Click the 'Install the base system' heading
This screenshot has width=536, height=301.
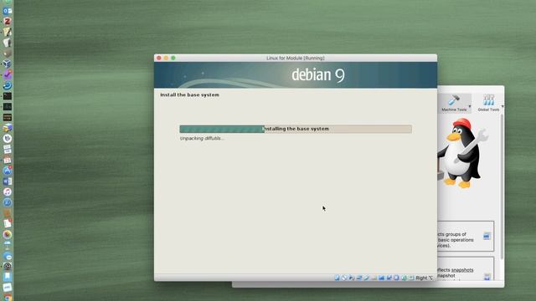(x=190, y=94)
